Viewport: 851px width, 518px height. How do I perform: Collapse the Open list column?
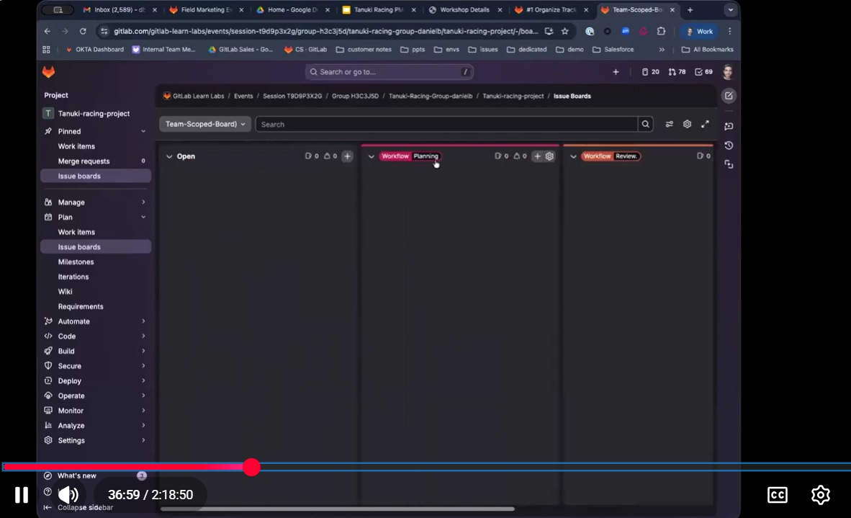(169, 156)
